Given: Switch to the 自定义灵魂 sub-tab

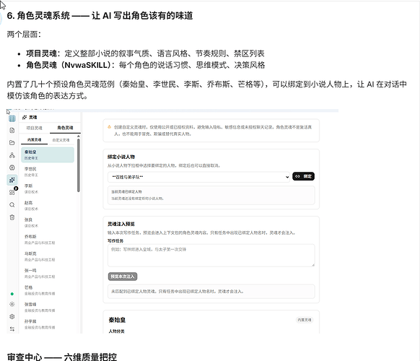Looking at the screenshot, I should point(61,140).
